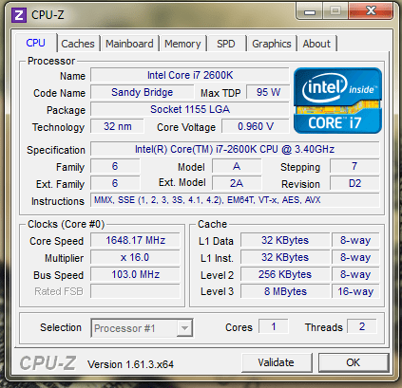This screenshot has width=402, height=388.
Task: Click the OK button
Action: (353, 362)
